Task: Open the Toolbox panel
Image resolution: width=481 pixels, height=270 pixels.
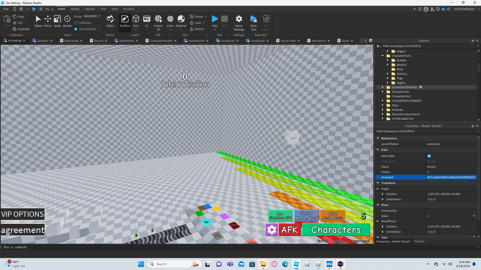Action: 125,21
